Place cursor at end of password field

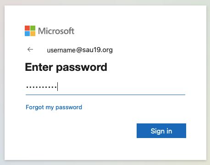pos(58,86)
